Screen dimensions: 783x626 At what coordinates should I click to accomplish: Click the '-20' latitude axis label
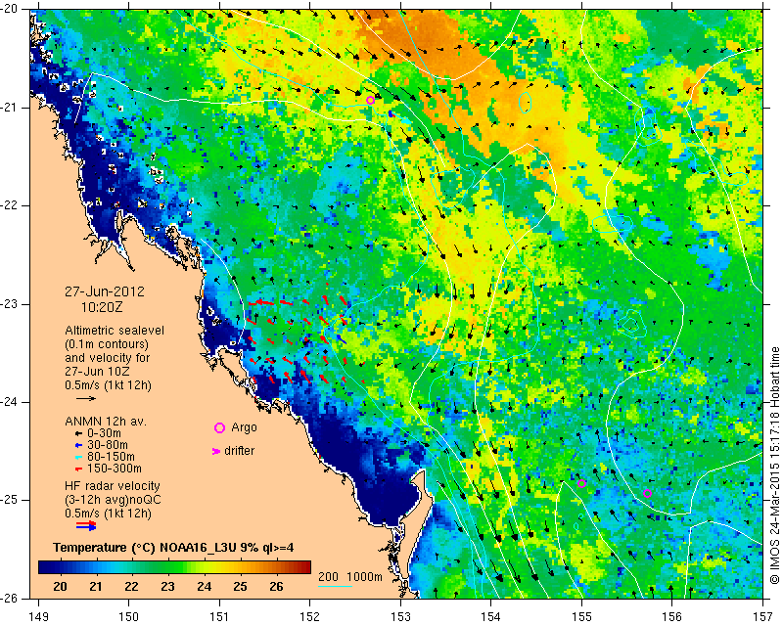(9, 10)
